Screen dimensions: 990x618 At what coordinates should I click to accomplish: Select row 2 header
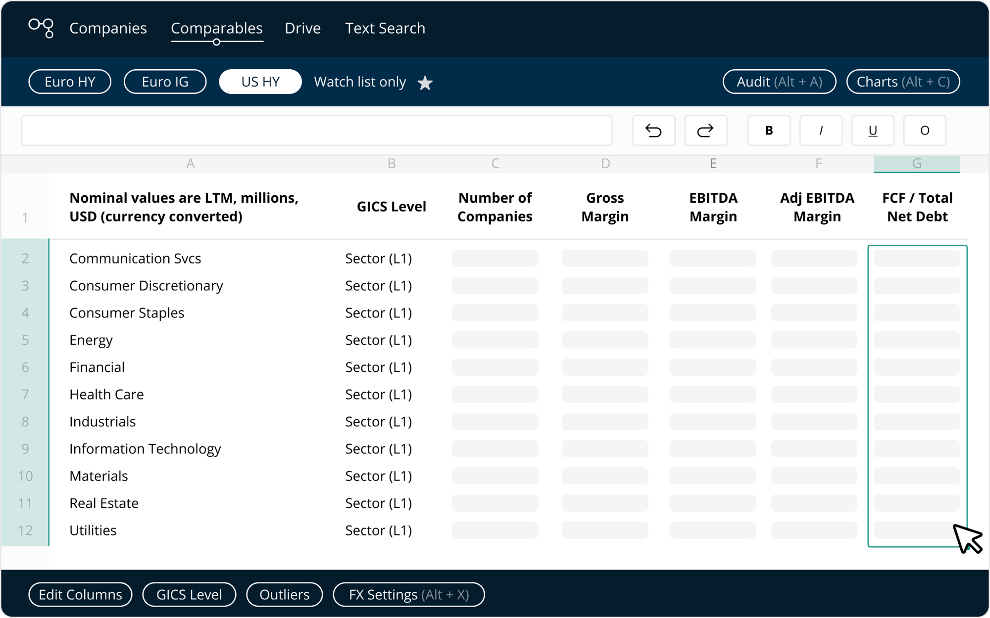[25, 258]
